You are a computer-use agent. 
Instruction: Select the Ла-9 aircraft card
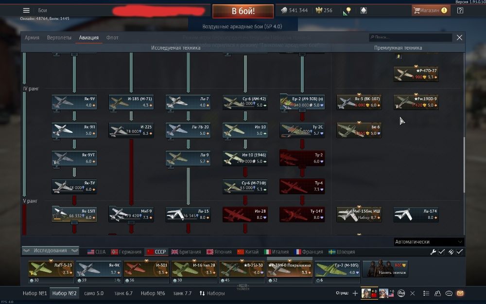[x=188, y=158]
